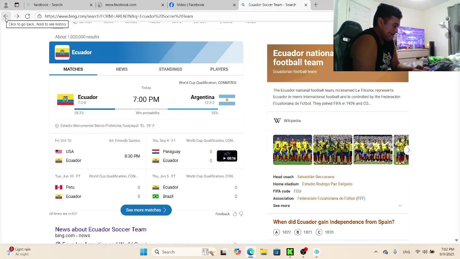Open Microsoft Store from the taskbar
This screenshot has width=460, height=259.
coord(277,252)
